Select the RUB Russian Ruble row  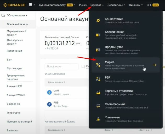(66, 104)
